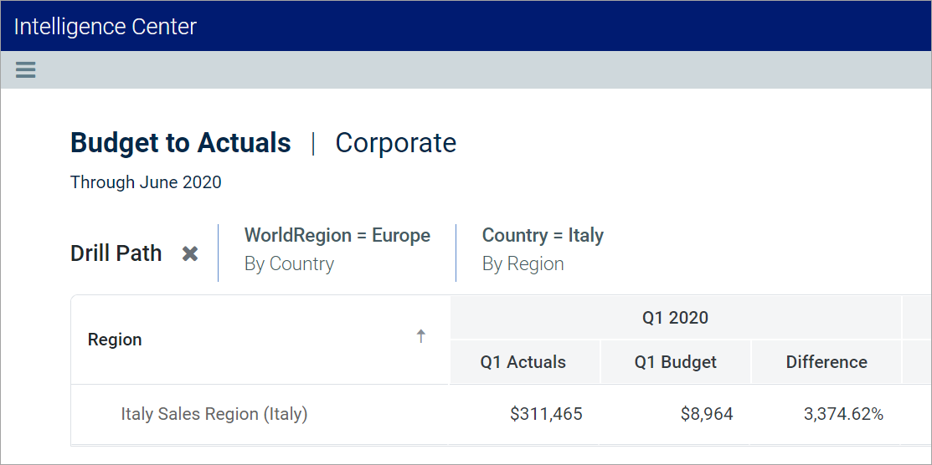
Task: Select the Country = Italy drill step
Action: 543,236
